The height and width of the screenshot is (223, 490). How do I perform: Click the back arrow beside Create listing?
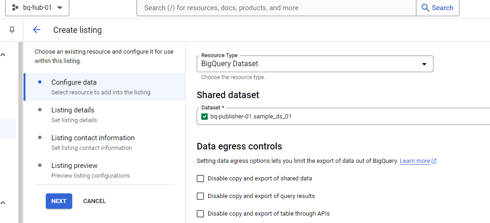[x=37, y=30]
